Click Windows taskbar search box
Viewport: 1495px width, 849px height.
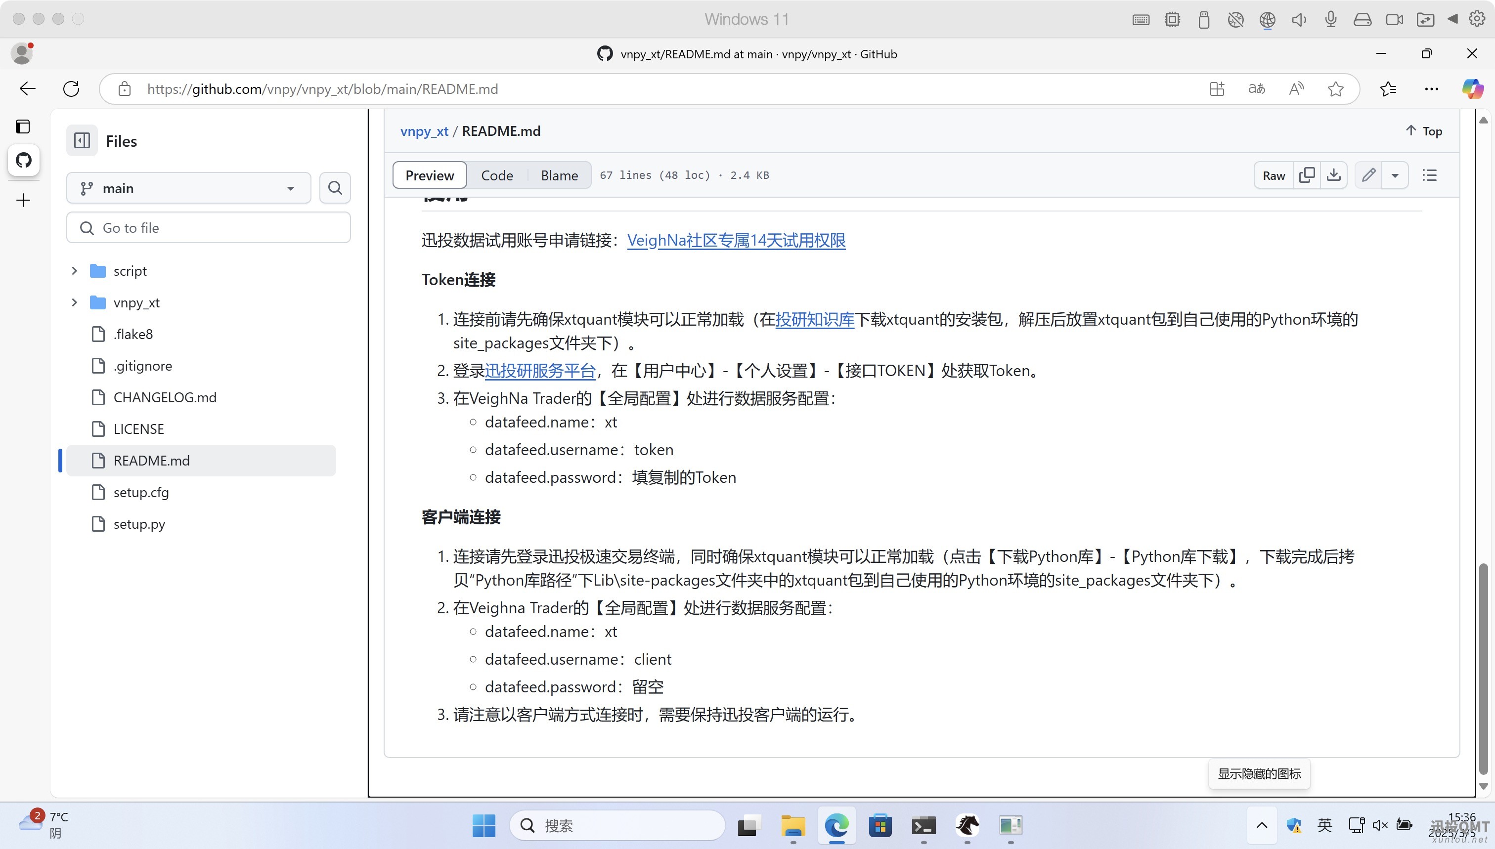617,825
